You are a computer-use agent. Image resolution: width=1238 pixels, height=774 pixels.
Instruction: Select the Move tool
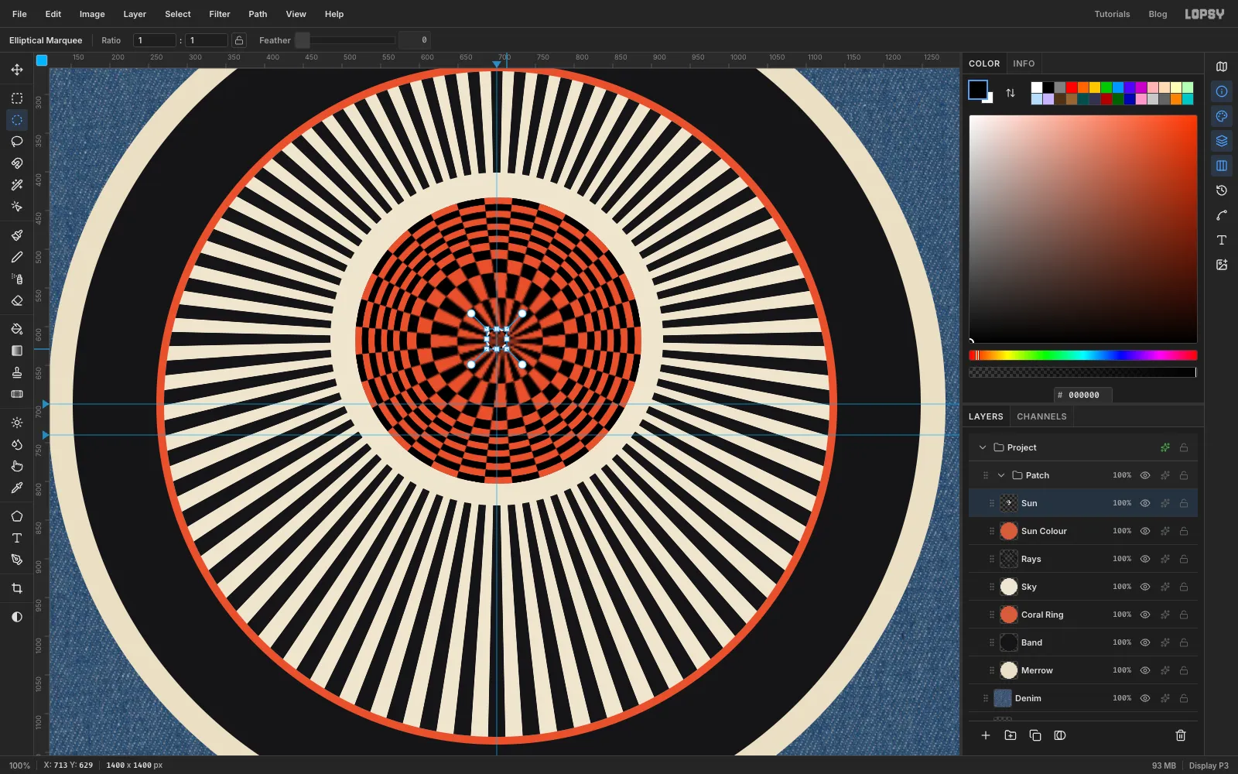[x=17, y=70]
